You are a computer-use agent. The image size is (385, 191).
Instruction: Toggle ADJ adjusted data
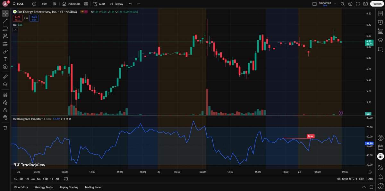pos(371,179)
